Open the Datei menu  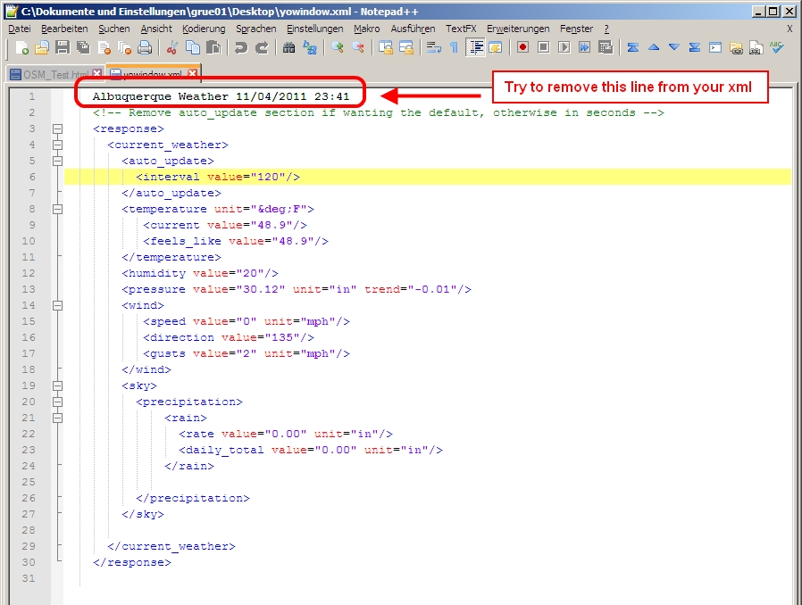click(x=20, y=29)
